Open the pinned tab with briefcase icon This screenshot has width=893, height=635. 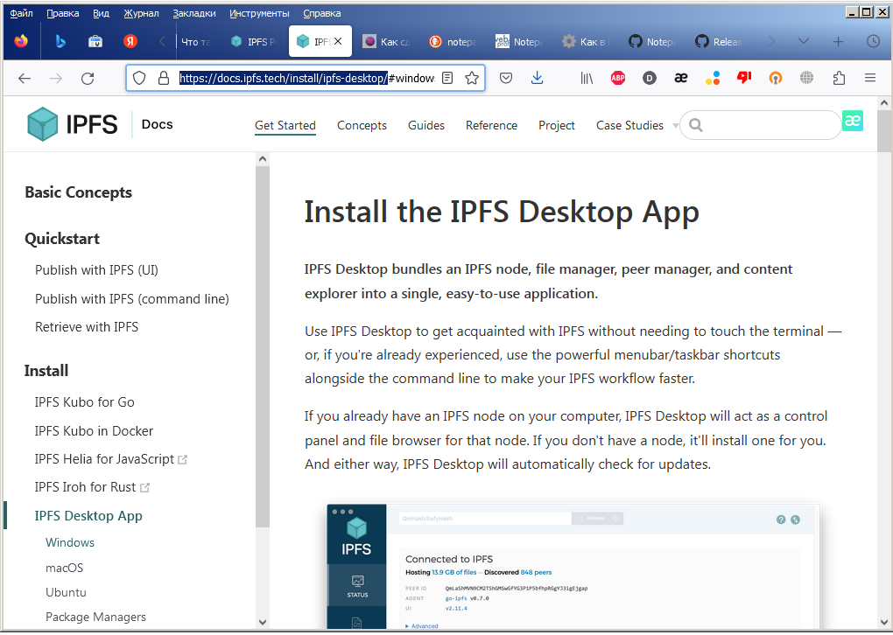(x=95, y=41)
